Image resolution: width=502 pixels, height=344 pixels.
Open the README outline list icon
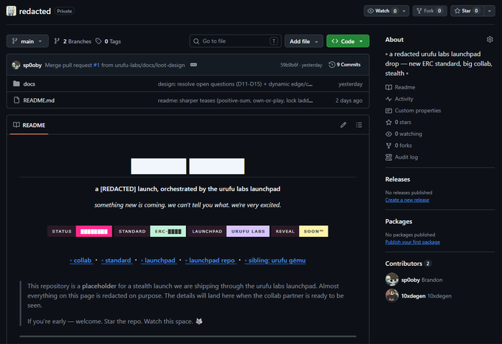coord(359,125)
